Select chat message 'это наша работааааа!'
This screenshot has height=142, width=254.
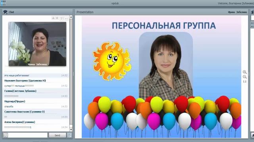click(x=17, y=75)
